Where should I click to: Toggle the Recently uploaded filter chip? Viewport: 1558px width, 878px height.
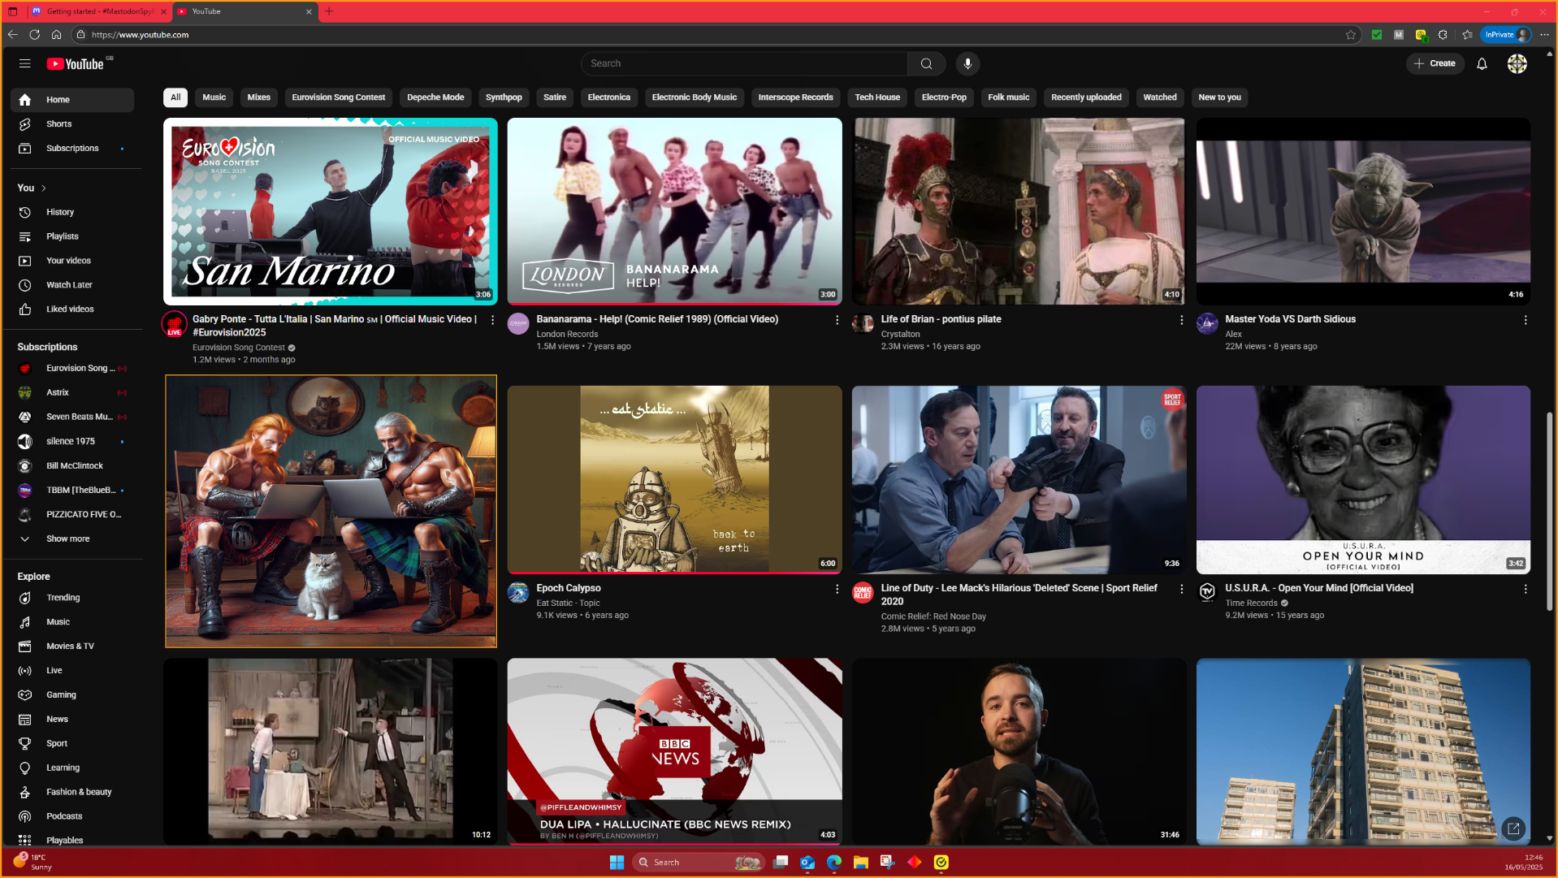click(1086, 97)
